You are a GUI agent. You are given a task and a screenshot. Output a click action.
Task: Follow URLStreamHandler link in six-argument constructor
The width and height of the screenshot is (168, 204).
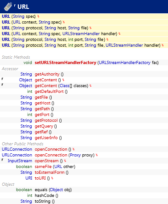click(x=124, y=45)
